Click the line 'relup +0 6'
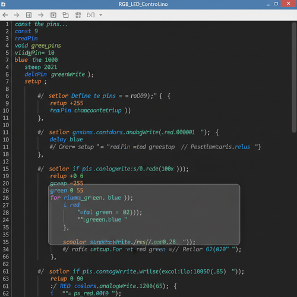This screenshot has height=297, width=297. point(67,176)
